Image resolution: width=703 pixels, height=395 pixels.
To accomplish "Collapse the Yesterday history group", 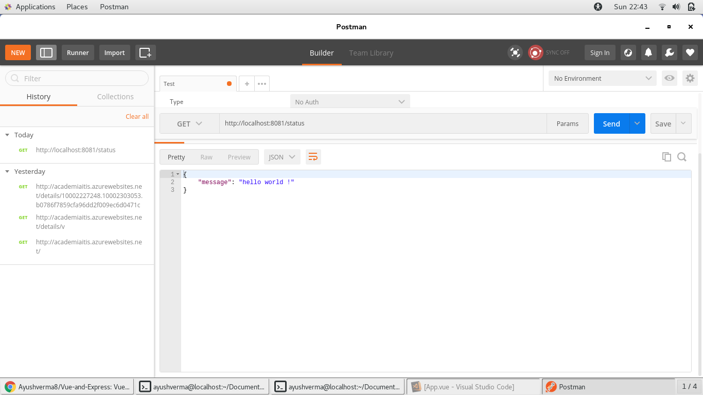I will click(x=7, y=171).
